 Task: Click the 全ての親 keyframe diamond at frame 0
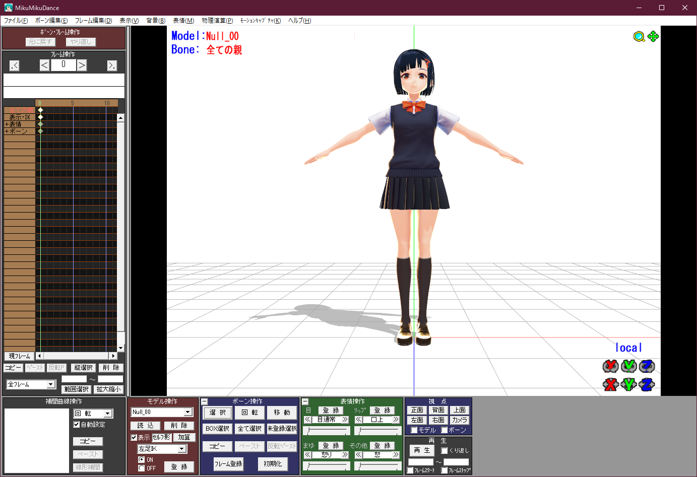(40, 110)
